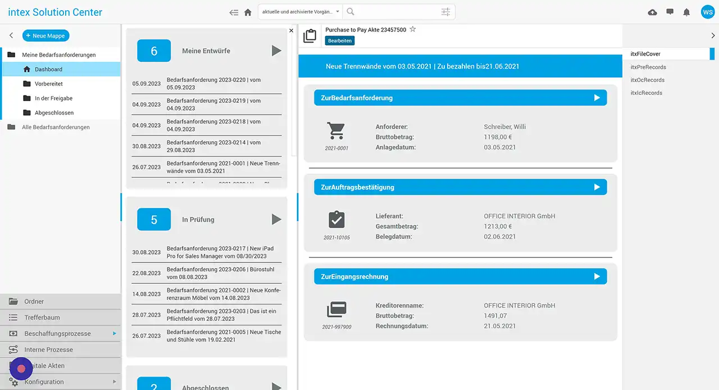Click the cloud upload icon

pyautogui.click(x=652, y=12)
